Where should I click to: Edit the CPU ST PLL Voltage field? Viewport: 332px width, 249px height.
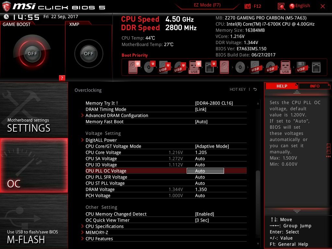click(200, 183)
